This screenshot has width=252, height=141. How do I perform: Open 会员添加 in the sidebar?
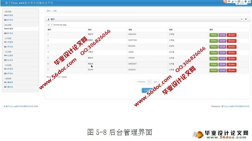click(10, 74)
